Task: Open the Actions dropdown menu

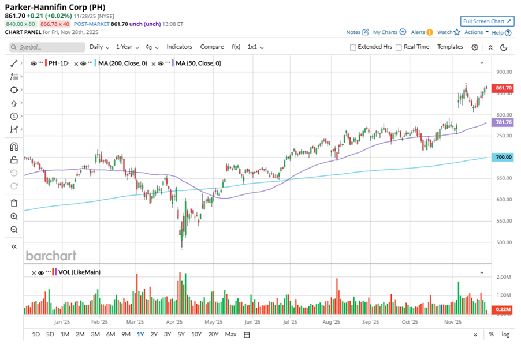Action: click(477, 32)
